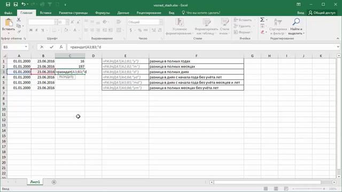
Task: Click the Формат cells button
Action: (243, 32)
